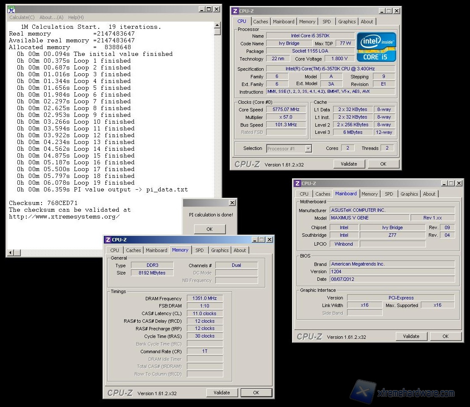Open the Help(H) menu
The height and width of the screenshot is (407, 470).
coord(76,17)
